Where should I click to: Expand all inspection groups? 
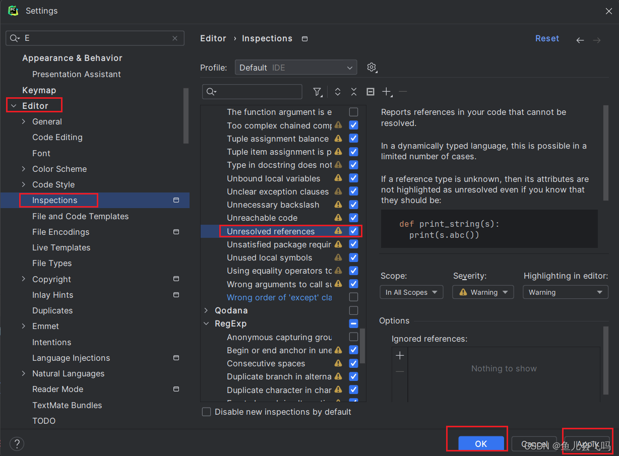pyautogui.click(x=338, y=92)
